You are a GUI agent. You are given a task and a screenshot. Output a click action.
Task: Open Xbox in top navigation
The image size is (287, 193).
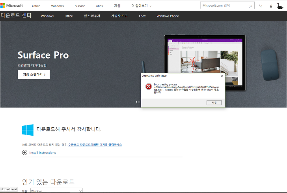coord(99,6)
